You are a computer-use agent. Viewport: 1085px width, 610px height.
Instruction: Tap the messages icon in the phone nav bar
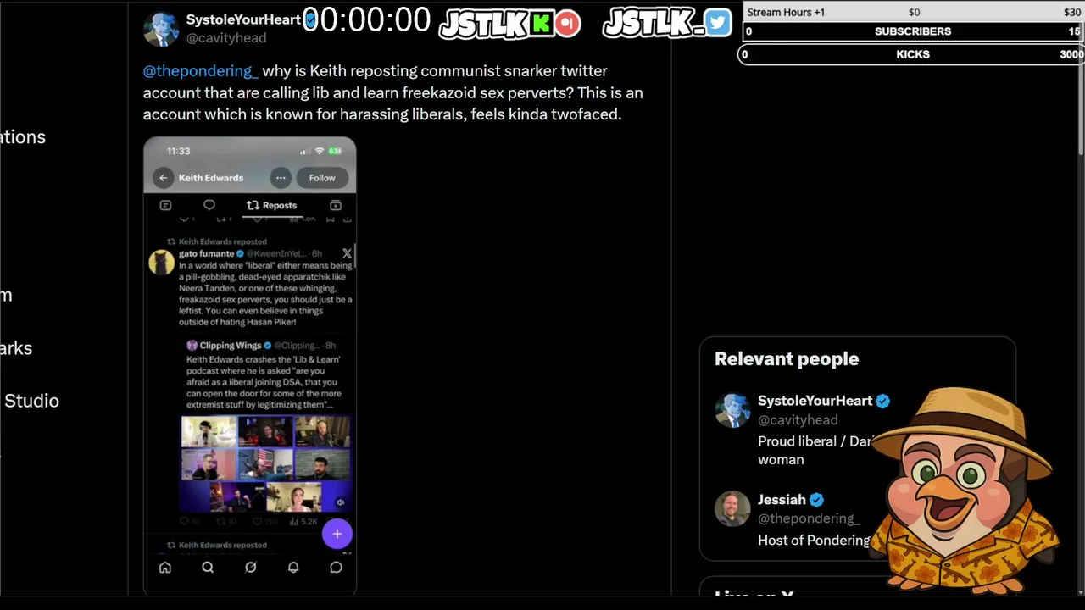(336, 568)
